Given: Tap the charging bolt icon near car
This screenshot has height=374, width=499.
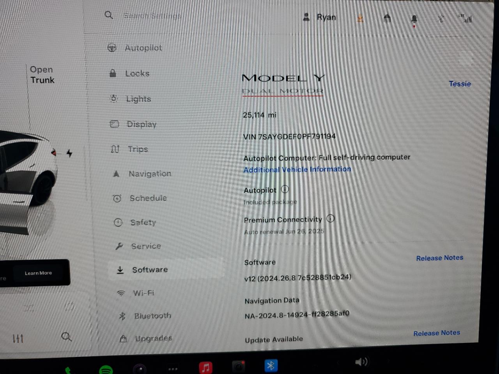Looking at the screenshot, I should pyautogui.click(x=69, y=153).
